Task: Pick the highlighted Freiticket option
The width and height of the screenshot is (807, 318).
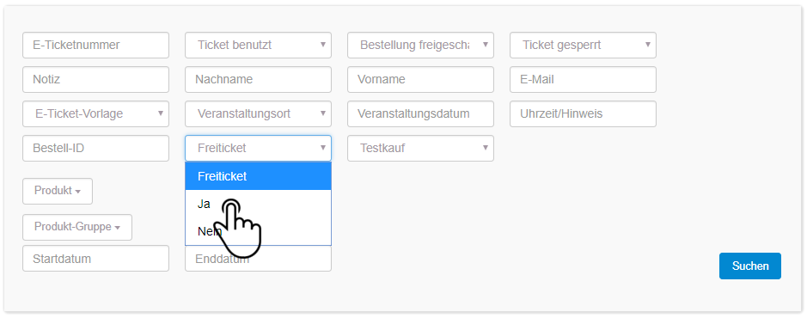Action: coord(258,176)
